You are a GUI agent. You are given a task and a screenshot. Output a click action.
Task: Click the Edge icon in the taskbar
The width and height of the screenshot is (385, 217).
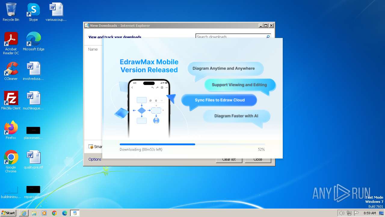coord(65,213)
